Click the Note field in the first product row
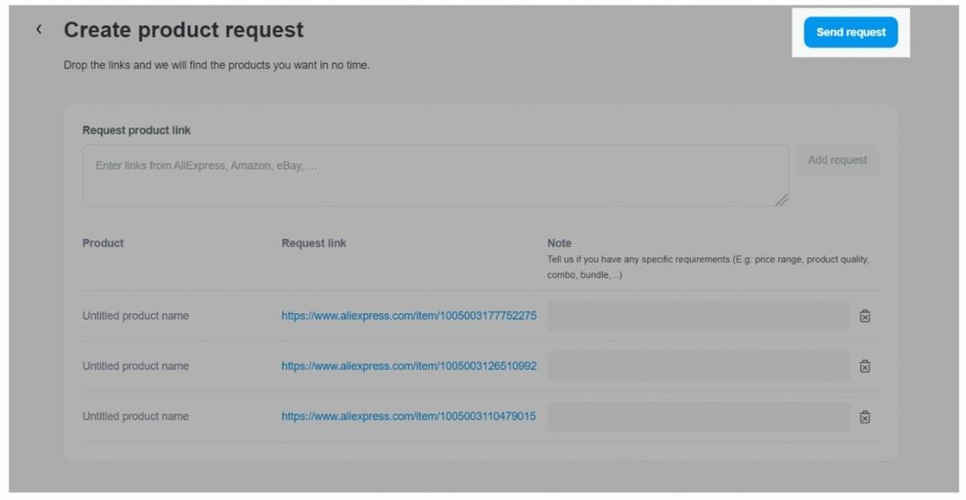 (698, 316)
